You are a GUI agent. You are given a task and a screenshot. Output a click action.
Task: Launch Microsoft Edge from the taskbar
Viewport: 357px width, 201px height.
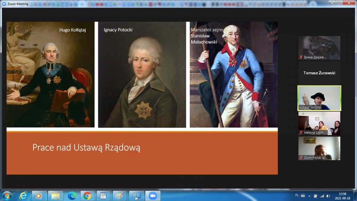(x=72, y=196)
